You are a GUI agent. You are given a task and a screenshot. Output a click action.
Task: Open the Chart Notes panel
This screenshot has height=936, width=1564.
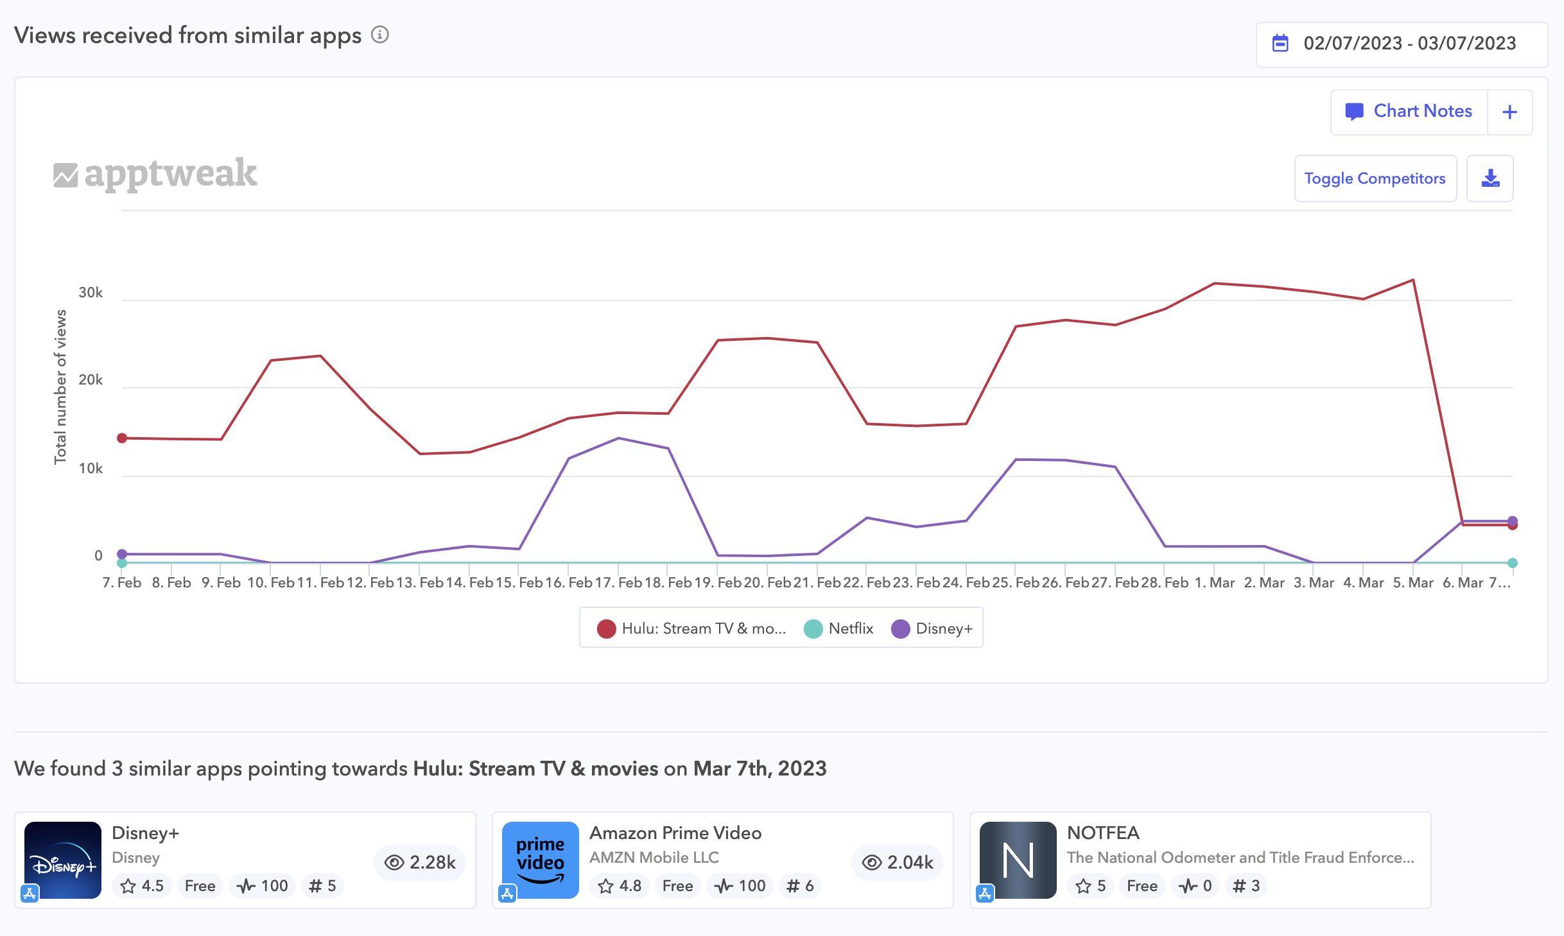[1409, 112]
